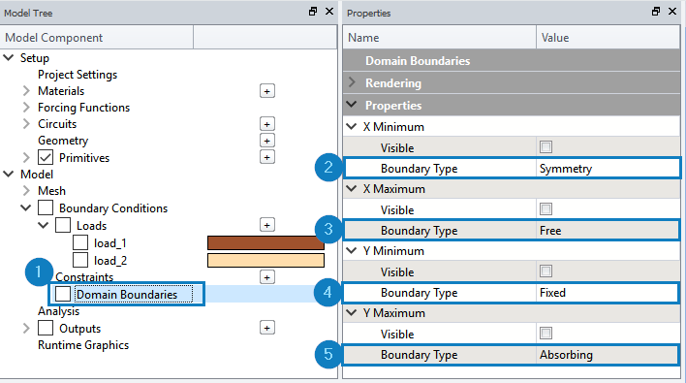The image size is (686, 383).
Task: Check the load_1 checkbox
Action: point(80,242)
